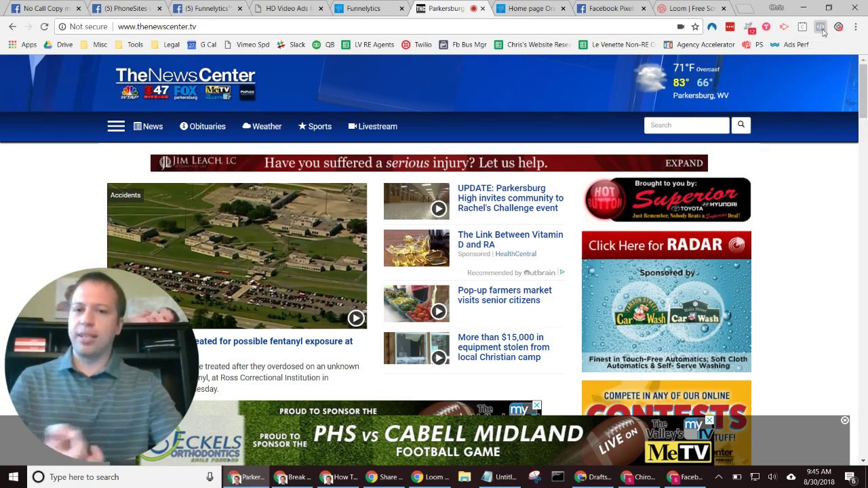
Task: Open the Misc bookmarks folder
Action: coord(94,45)
